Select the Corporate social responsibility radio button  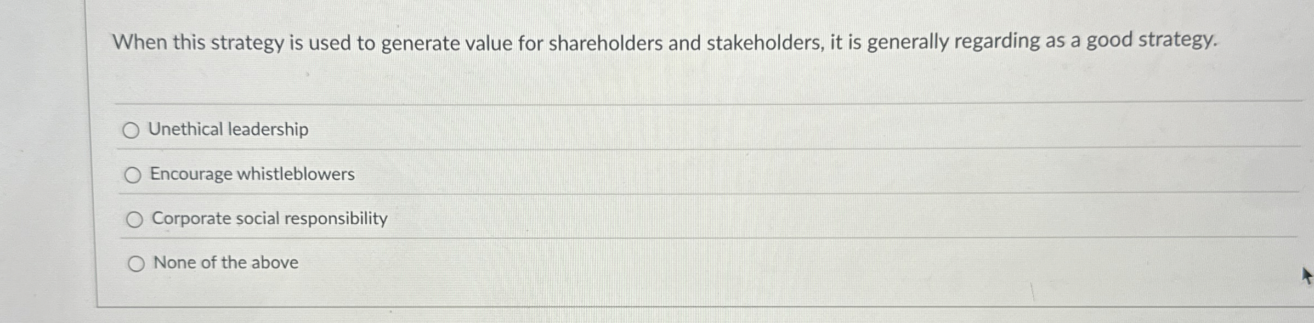point(134,219)
